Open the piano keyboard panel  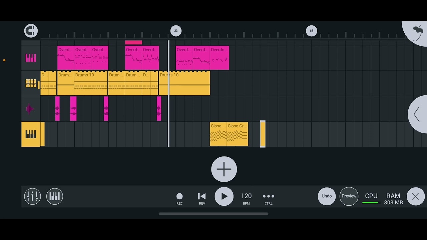pyautogui.click(x=55, y=196)
